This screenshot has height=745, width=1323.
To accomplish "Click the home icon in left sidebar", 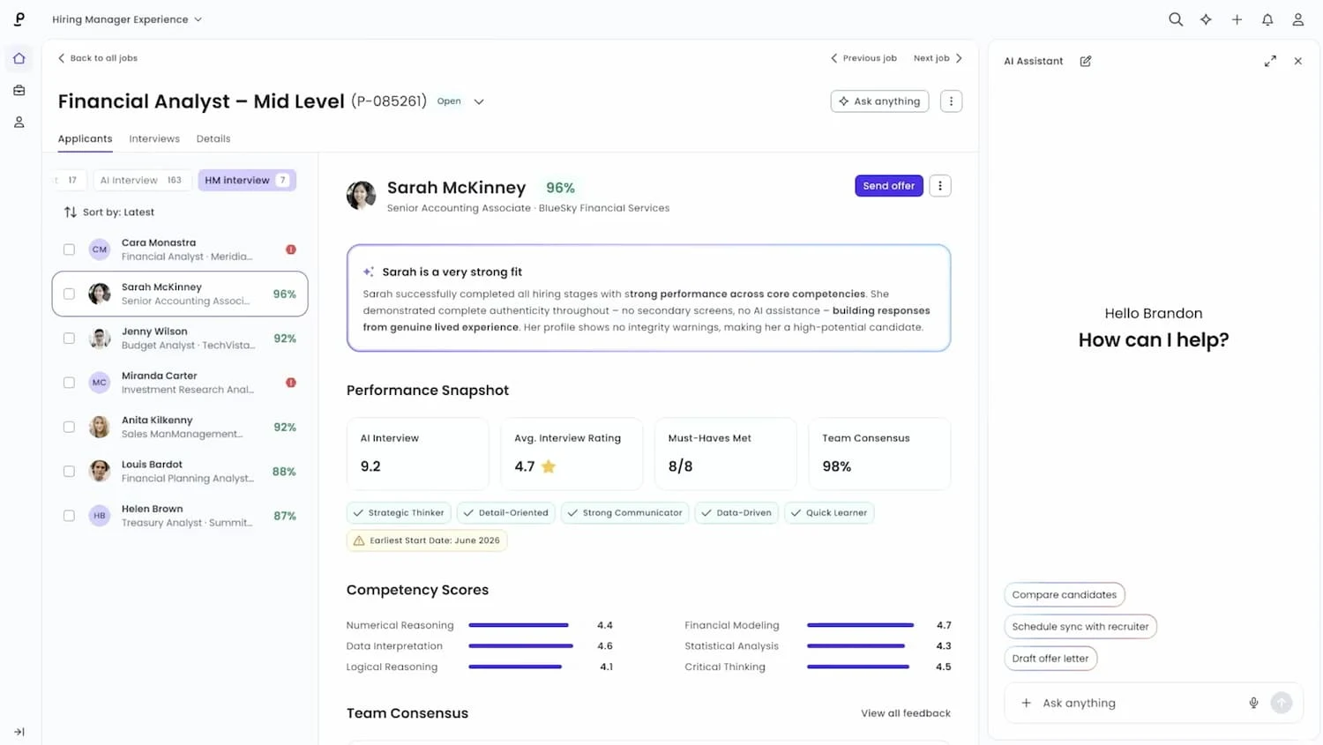I will pos(19,58).
